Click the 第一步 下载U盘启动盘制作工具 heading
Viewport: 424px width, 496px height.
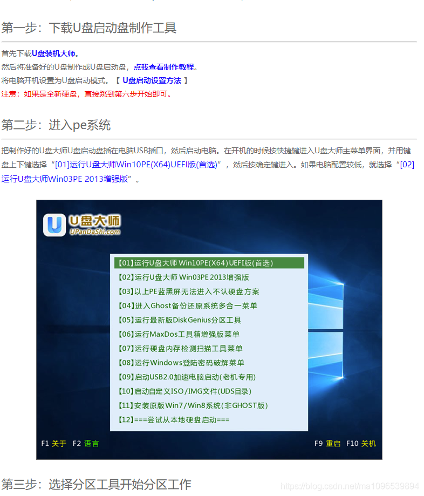(89, 28)
